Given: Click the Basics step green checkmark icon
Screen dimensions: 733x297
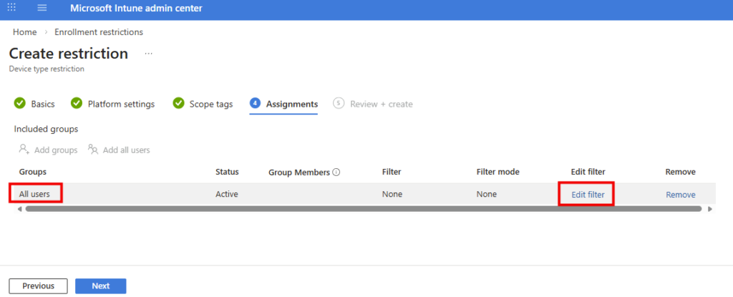Looking at the screenshot, I should pos(20,104).
